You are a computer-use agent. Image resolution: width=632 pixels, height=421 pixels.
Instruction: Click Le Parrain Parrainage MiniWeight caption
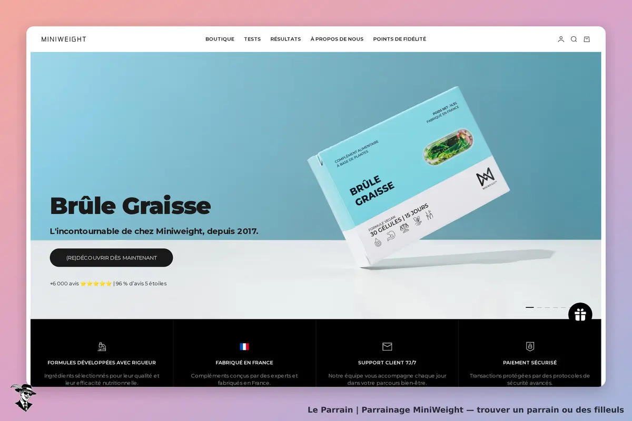[x=466, y=409]
